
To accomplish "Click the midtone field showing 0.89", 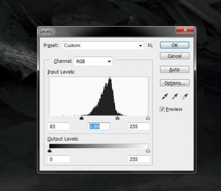I will [99, 126].
